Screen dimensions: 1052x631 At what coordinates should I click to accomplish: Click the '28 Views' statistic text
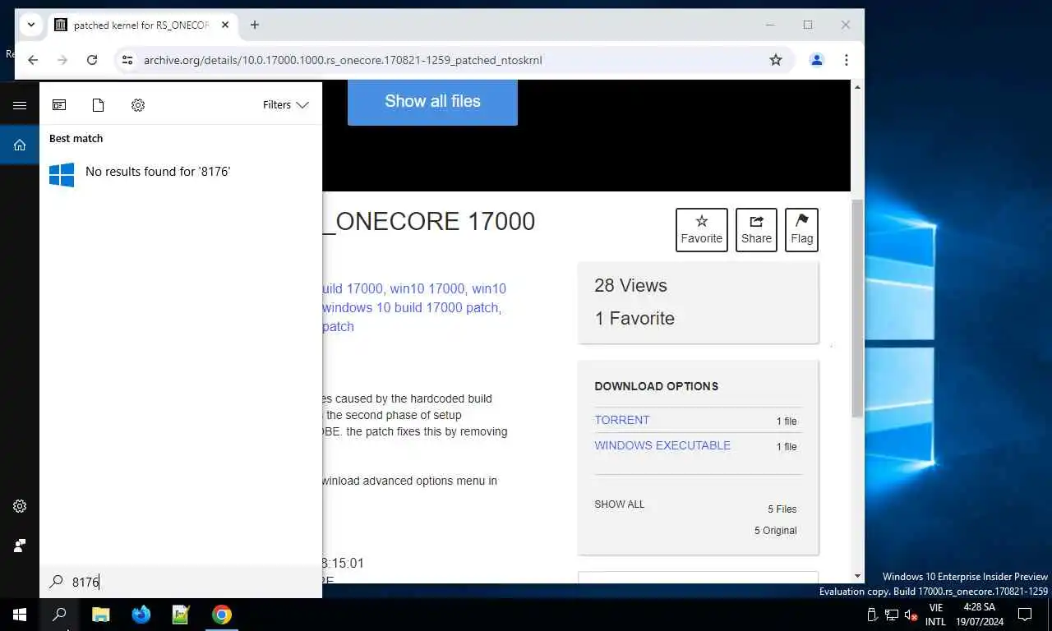tap(630, 285)
